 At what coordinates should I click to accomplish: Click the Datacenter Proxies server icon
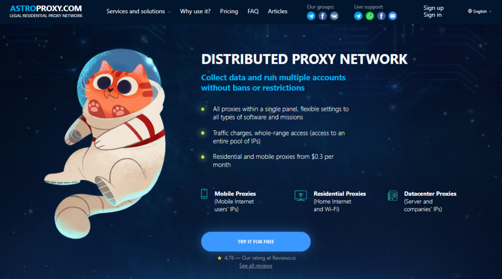[x=393, y=195]
